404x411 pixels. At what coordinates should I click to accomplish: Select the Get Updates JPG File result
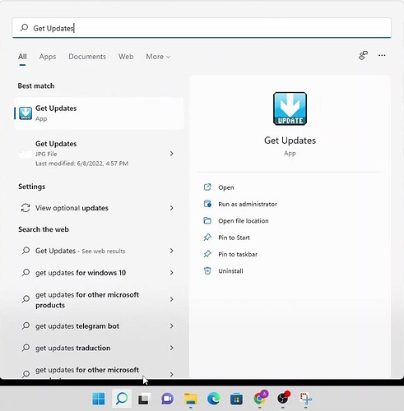coord(99,154)
